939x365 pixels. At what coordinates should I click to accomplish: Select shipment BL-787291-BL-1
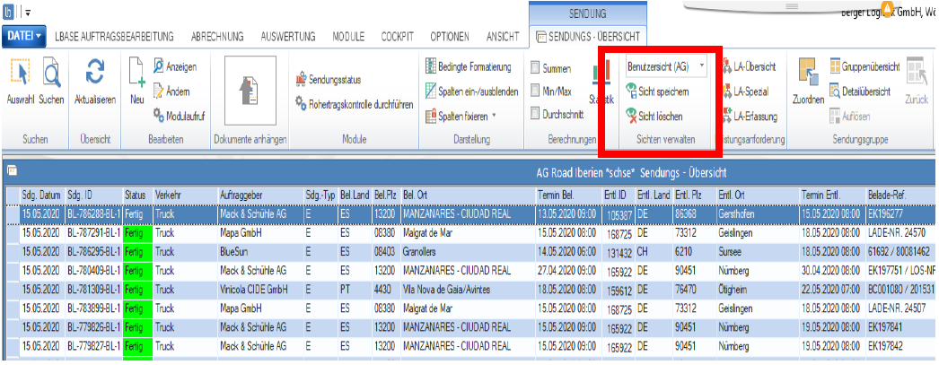point(94,231)
